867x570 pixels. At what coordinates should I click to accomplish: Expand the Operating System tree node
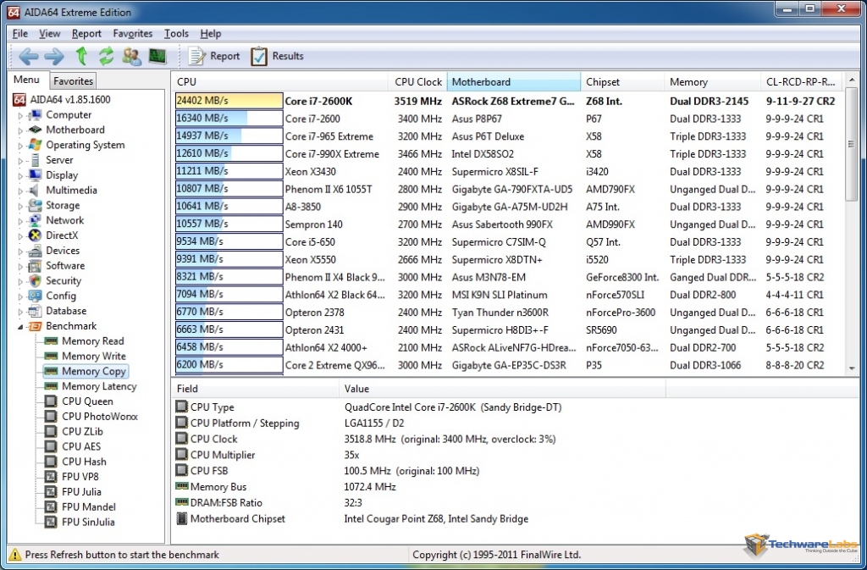click(x=20, y=146)
